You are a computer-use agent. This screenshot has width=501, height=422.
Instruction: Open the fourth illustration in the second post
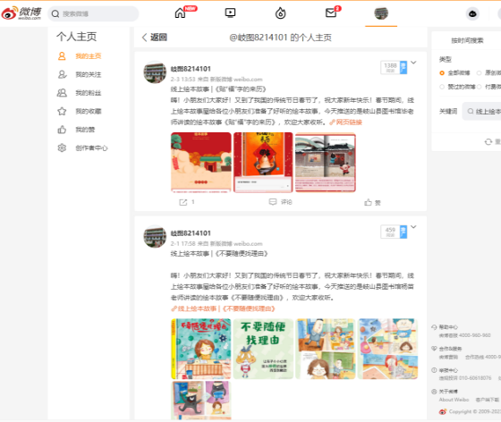[387, 349]
